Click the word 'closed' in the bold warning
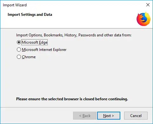153x124 pixels. pos(89,99)
